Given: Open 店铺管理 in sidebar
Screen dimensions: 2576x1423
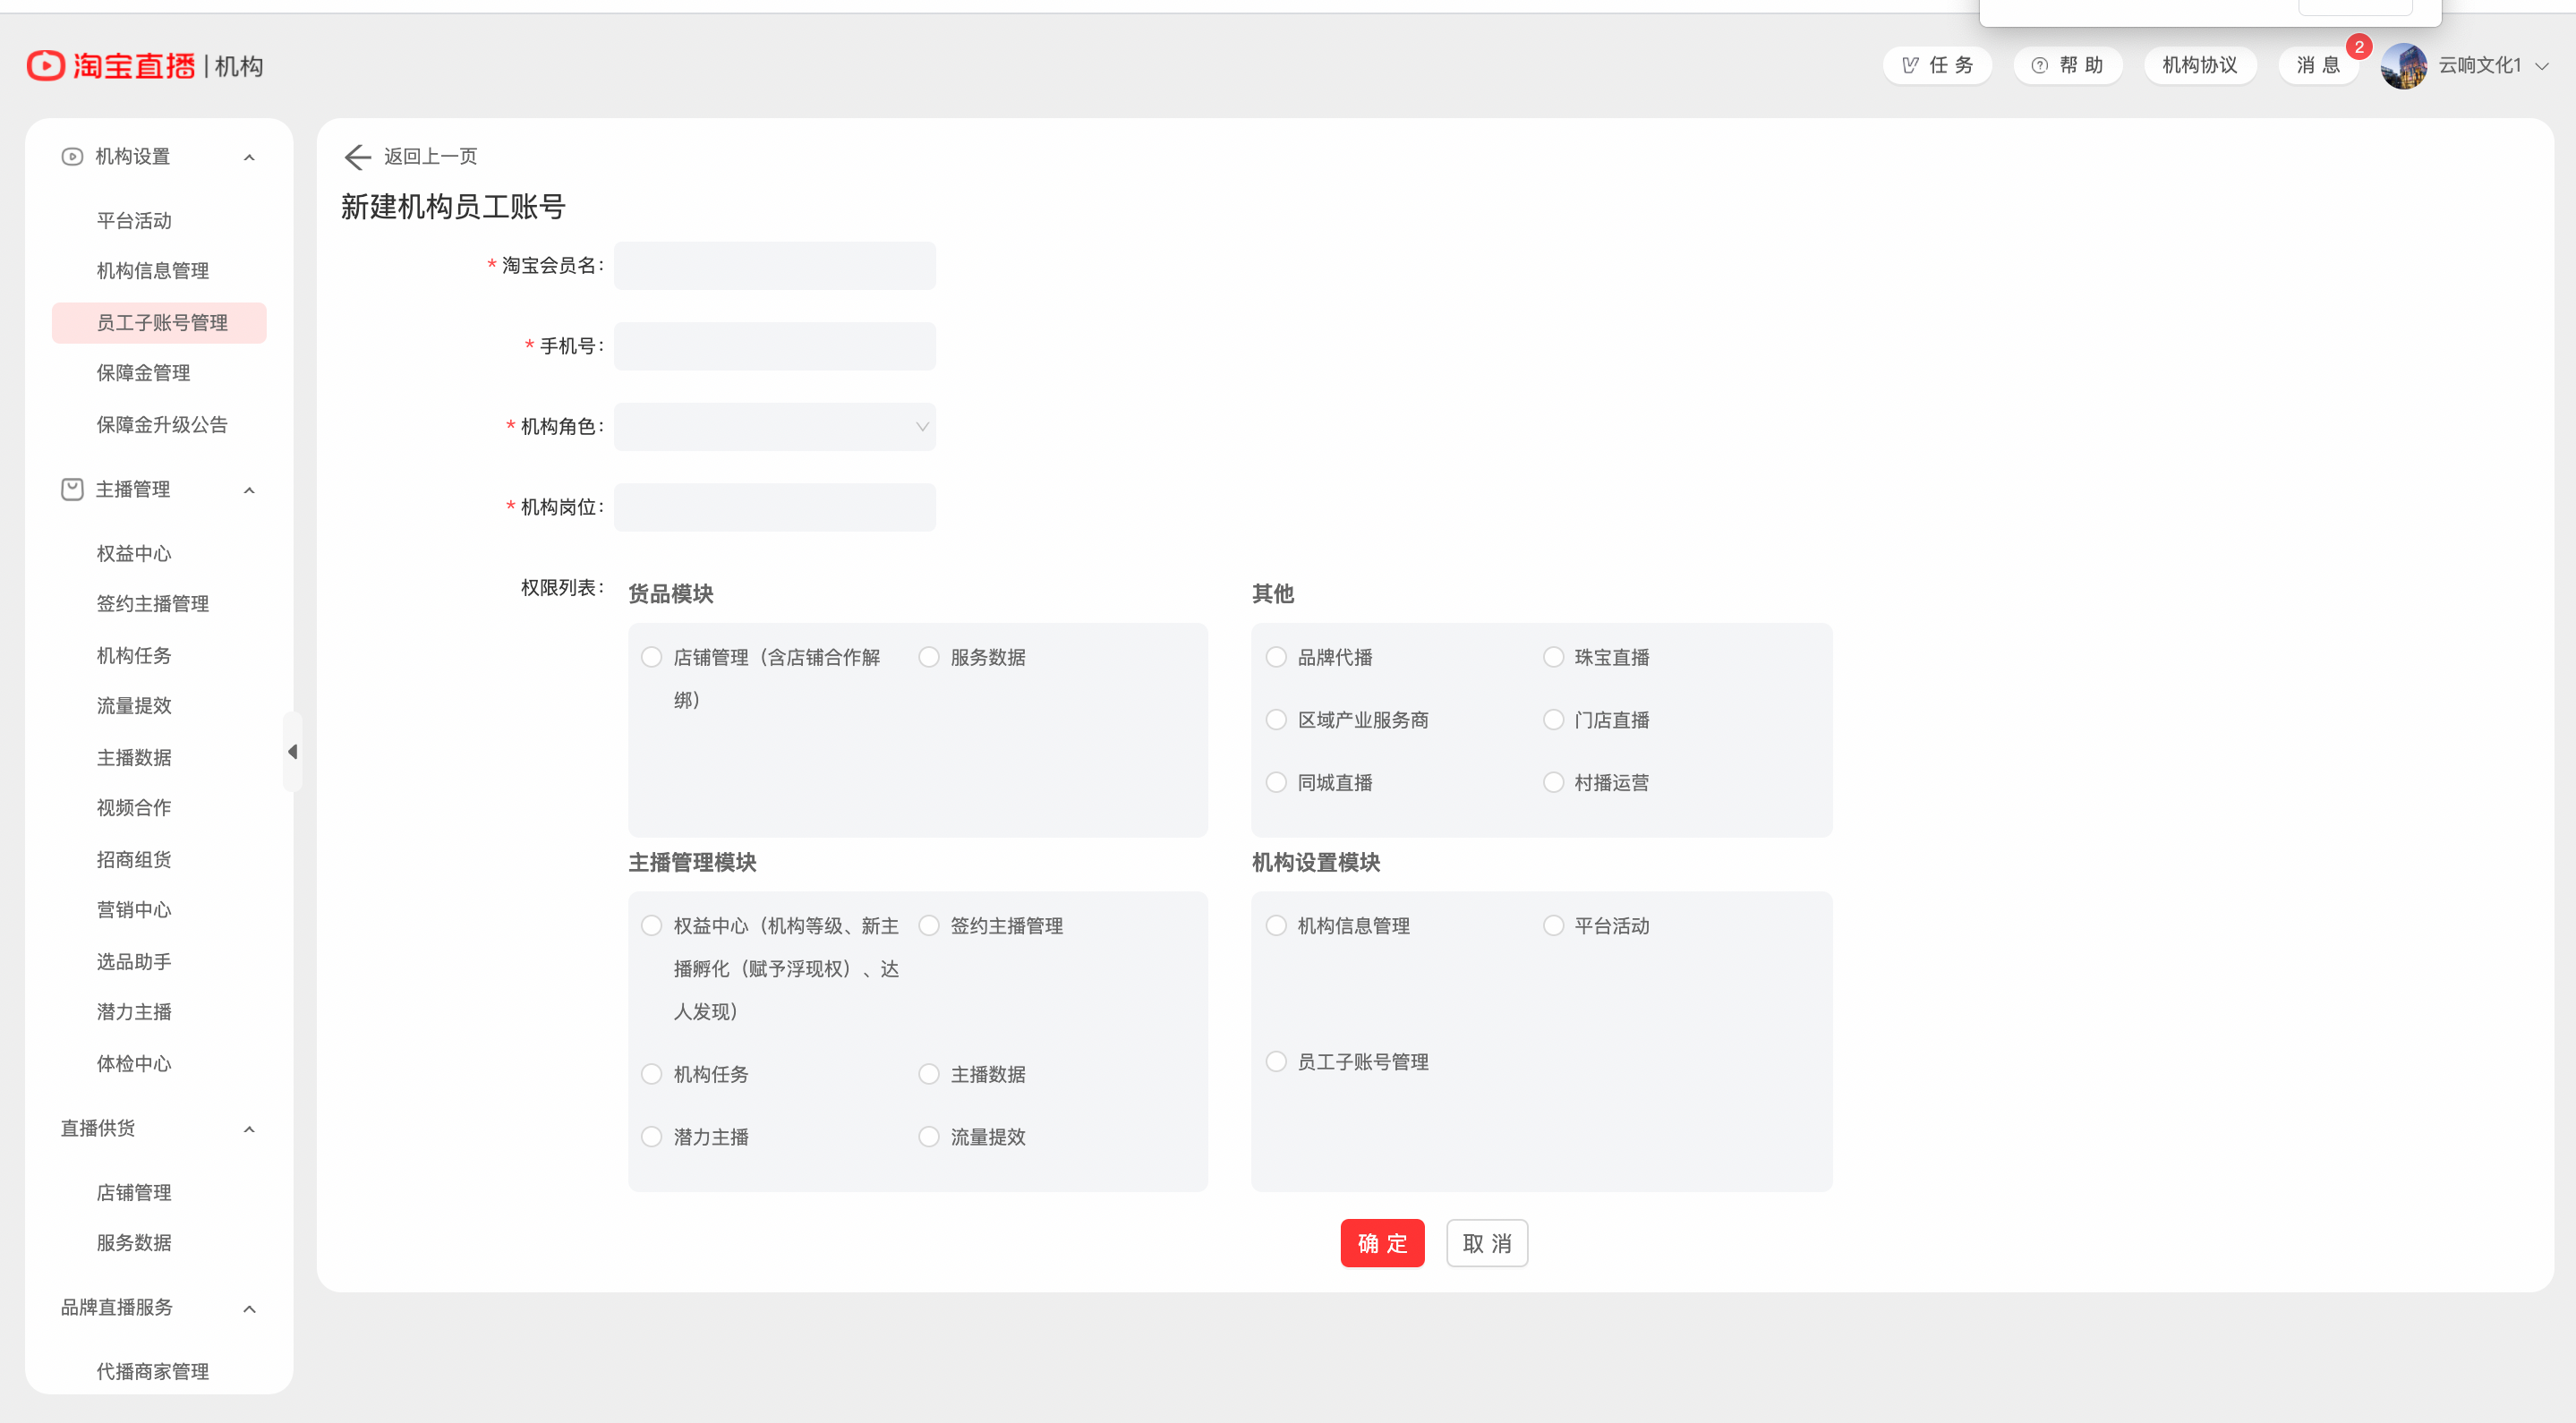Looking at the screenshot, I should (134, 1193).
